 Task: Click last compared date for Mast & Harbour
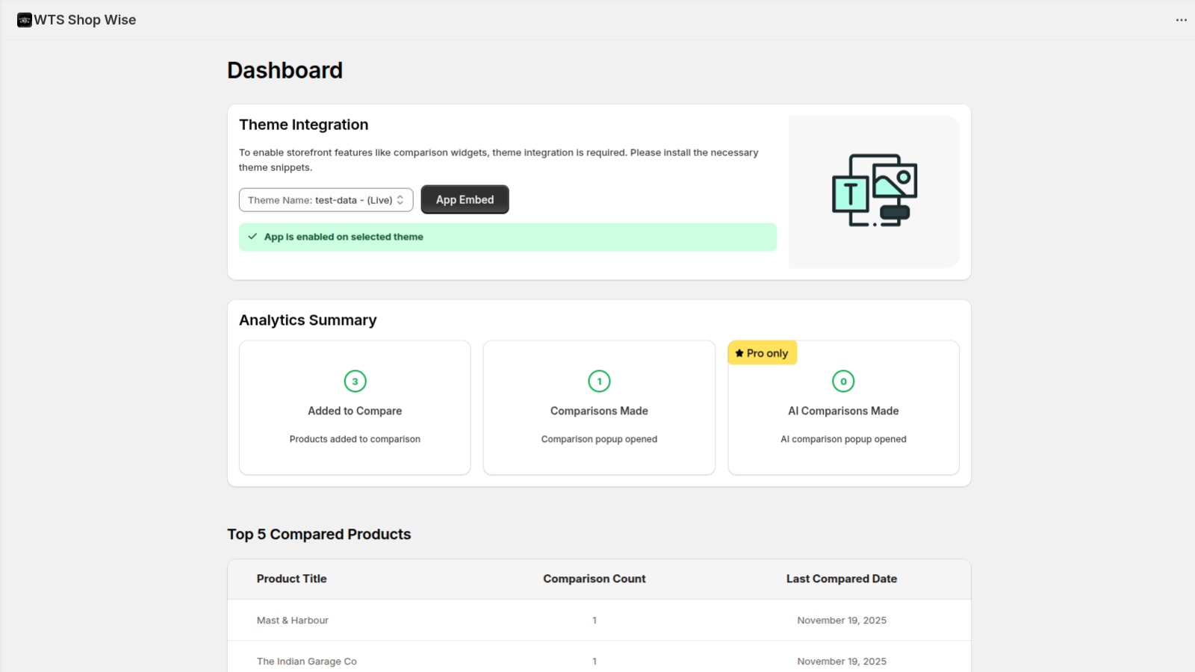tap(842, 620)
